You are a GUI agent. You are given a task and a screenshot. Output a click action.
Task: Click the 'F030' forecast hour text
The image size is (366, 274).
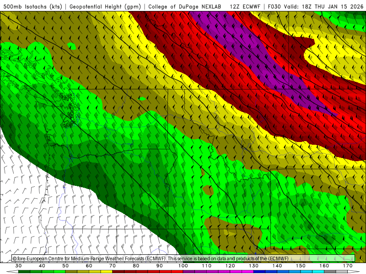coord(274,7)
